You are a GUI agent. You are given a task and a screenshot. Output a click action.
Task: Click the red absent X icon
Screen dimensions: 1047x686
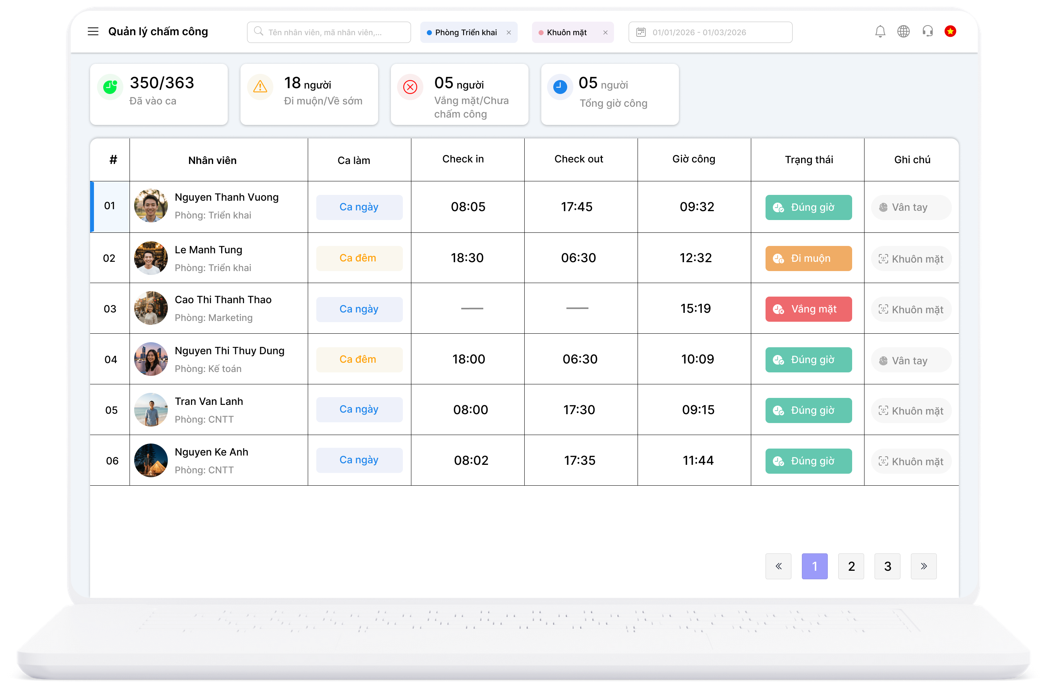pyautogui.click(x=410, y=87)
